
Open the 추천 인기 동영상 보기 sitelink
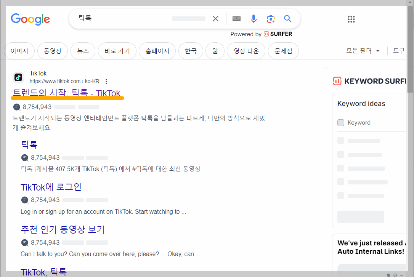tap(63, 229)
